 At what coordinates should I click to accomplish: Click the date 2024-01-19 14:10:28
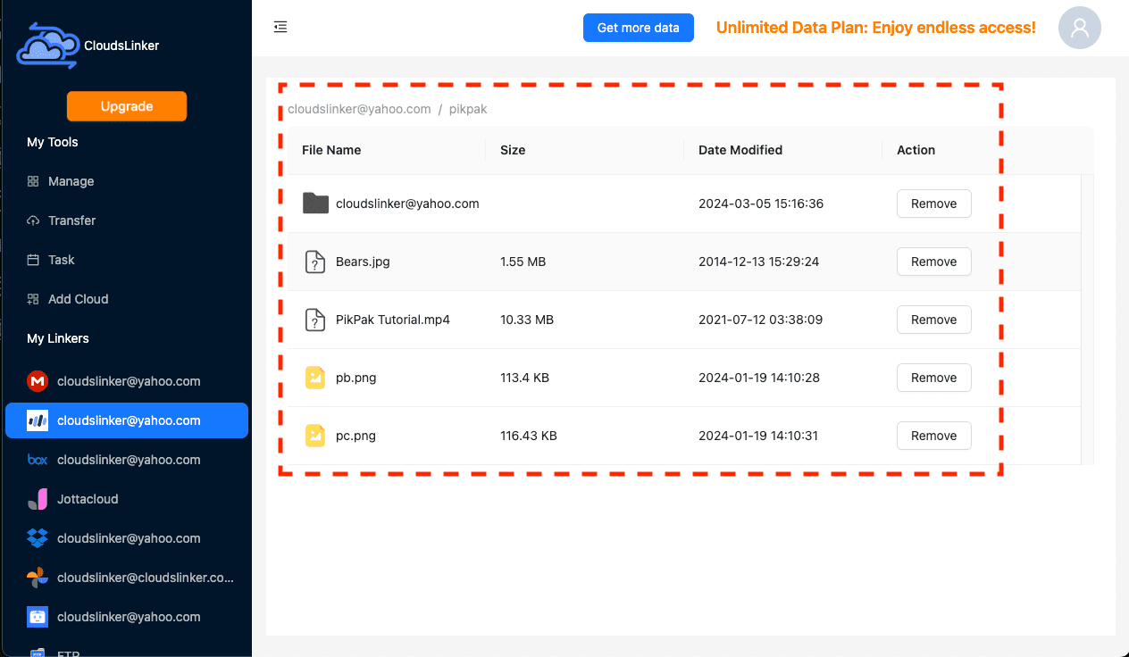click(x=759, y=378)
